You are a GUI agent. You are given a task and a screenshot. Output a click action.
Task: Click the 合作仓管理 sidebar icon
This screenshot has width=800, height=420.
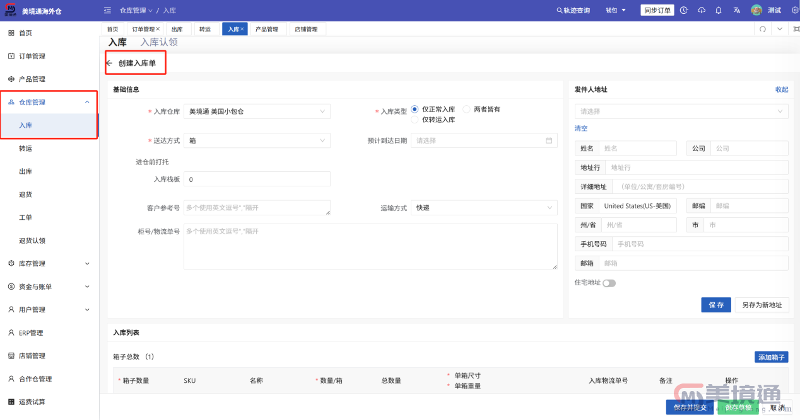click(11, 379)
